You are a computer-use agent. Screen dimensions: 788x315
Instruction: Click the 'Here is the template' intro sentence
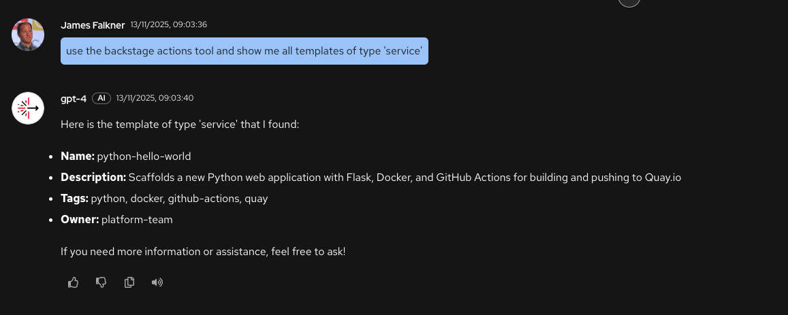click(180, 125)
